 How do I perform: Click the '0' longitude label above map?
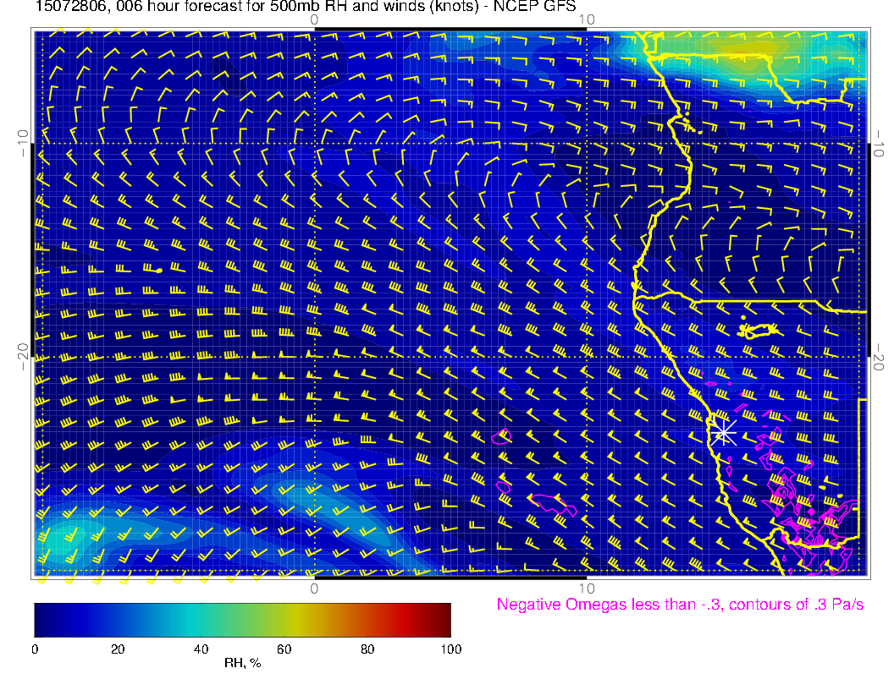pos(314,20)
